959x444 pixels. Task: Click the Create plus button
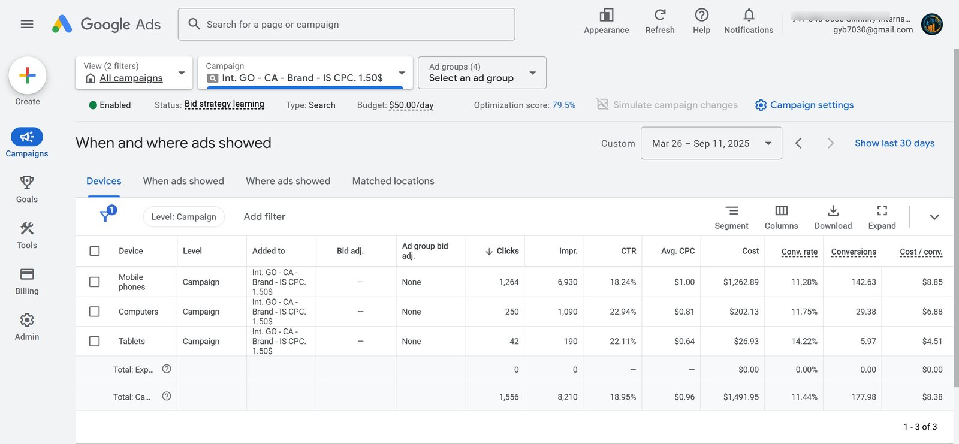(x=28, y=75)
